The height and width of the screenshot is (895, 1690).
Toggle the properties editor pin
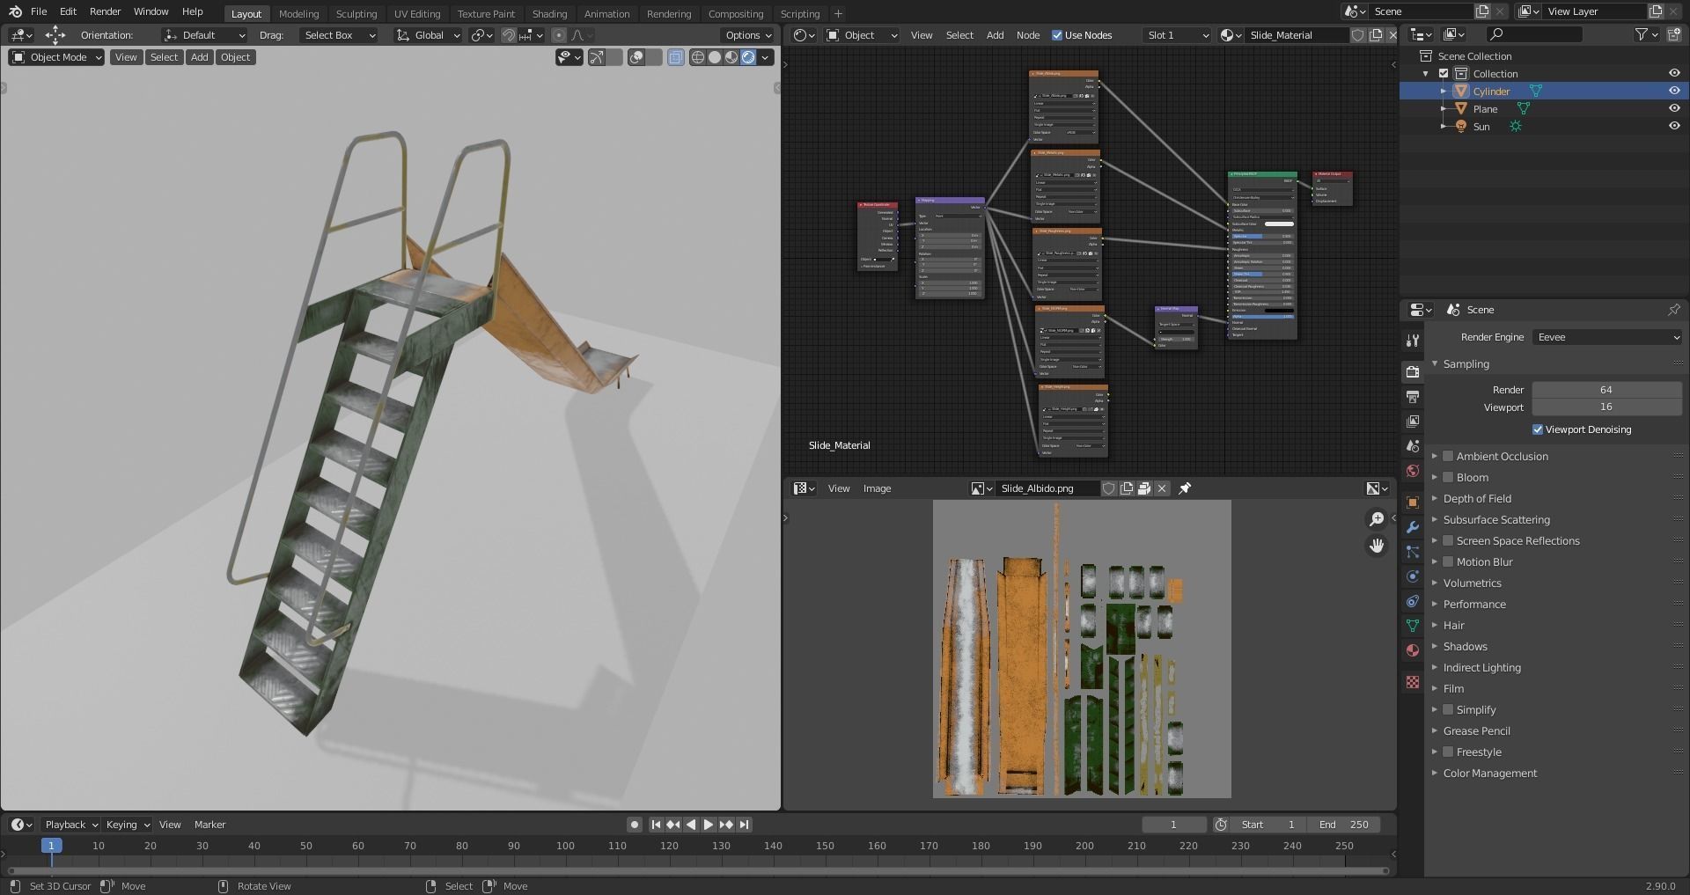pyautogui.click(x=1673, y=310)
